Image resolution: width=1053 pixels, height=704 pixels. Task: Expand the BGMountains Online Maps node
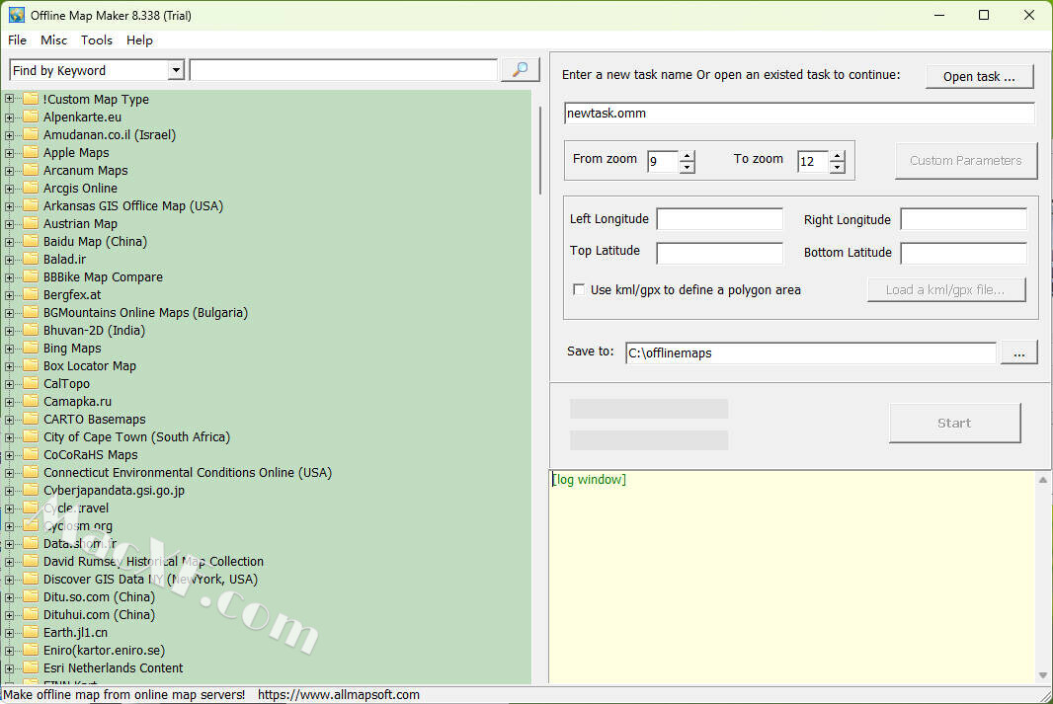click(10, 313)
